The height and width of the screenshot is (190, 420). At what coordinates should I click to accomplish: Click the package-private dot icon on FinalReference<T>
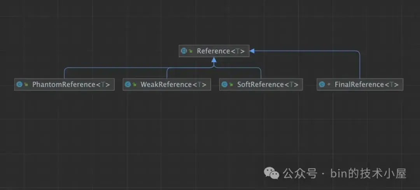tap(329, 84)
